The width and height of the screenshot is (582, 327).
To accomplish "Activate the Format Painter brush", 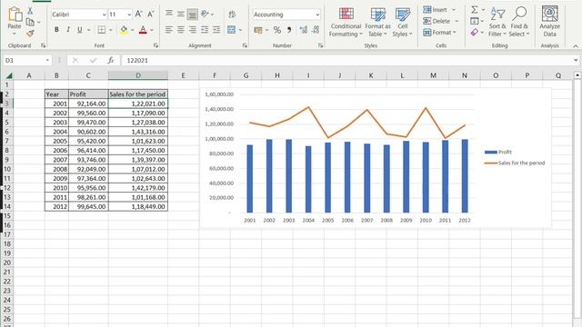I will (30, 34).
